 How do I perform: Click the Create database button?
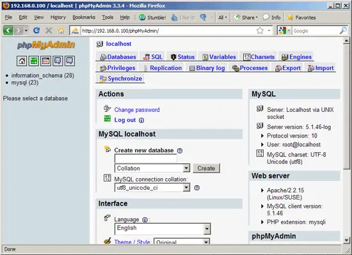click(x=206, y=168)
